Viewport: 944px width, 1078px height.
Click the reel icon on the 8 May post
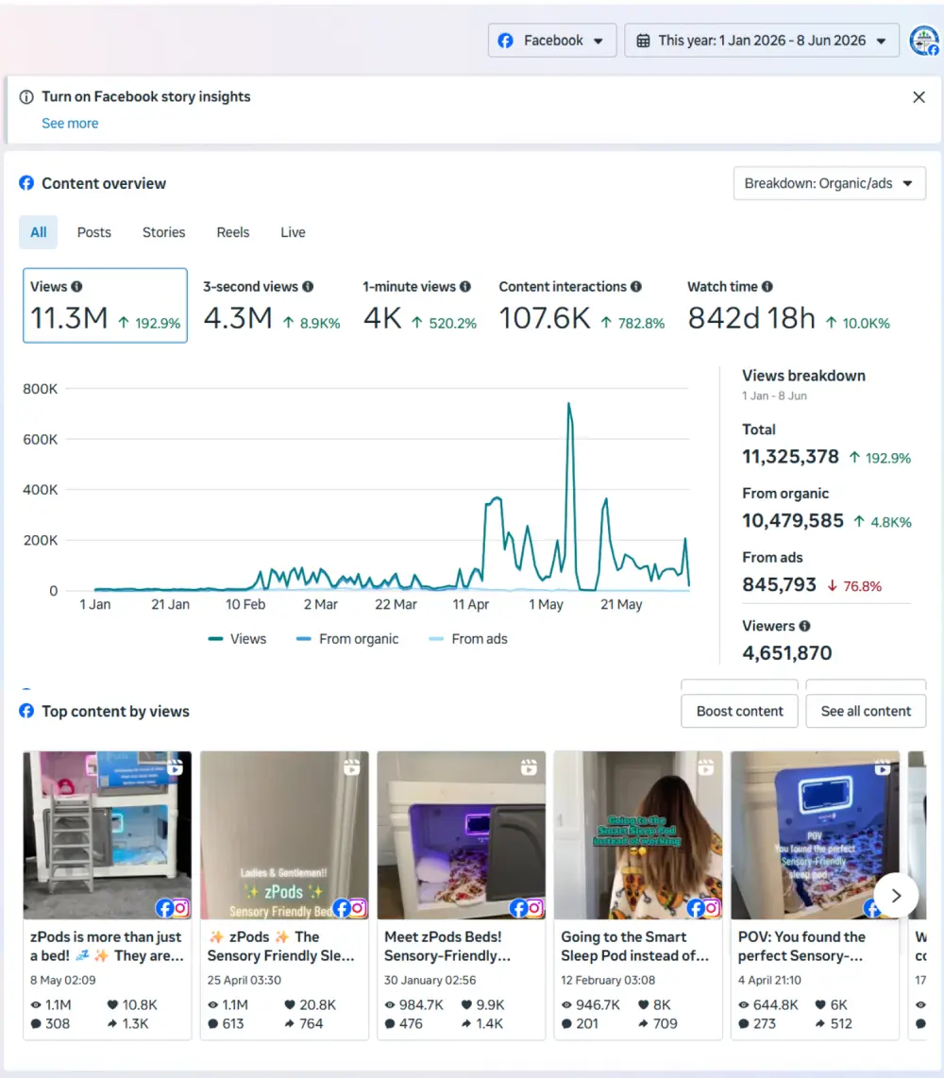176,767
